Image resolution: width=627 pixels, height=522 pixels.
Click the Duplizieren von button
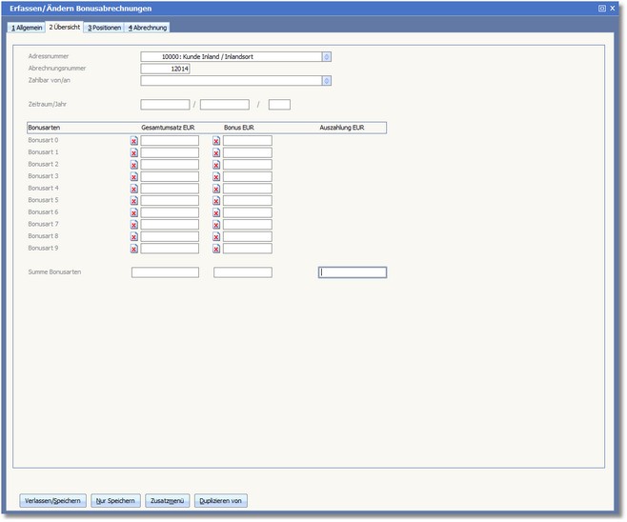coord(221,500)
